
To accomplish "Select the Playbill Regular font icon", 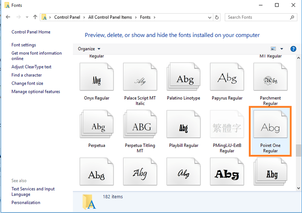I will coord(183,124).
